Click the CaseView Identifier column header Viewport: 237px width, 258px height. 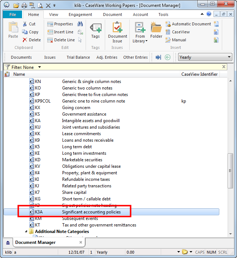click(199, 74)
